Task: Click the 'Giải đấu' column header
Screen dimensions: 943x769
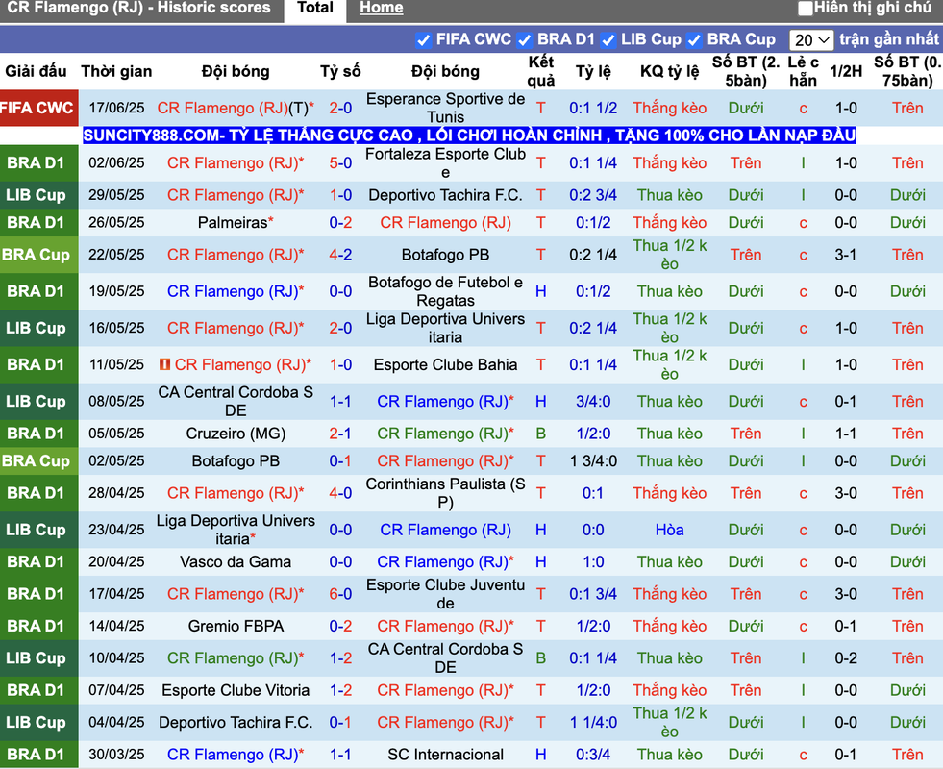Action: (x=37, y=71)
